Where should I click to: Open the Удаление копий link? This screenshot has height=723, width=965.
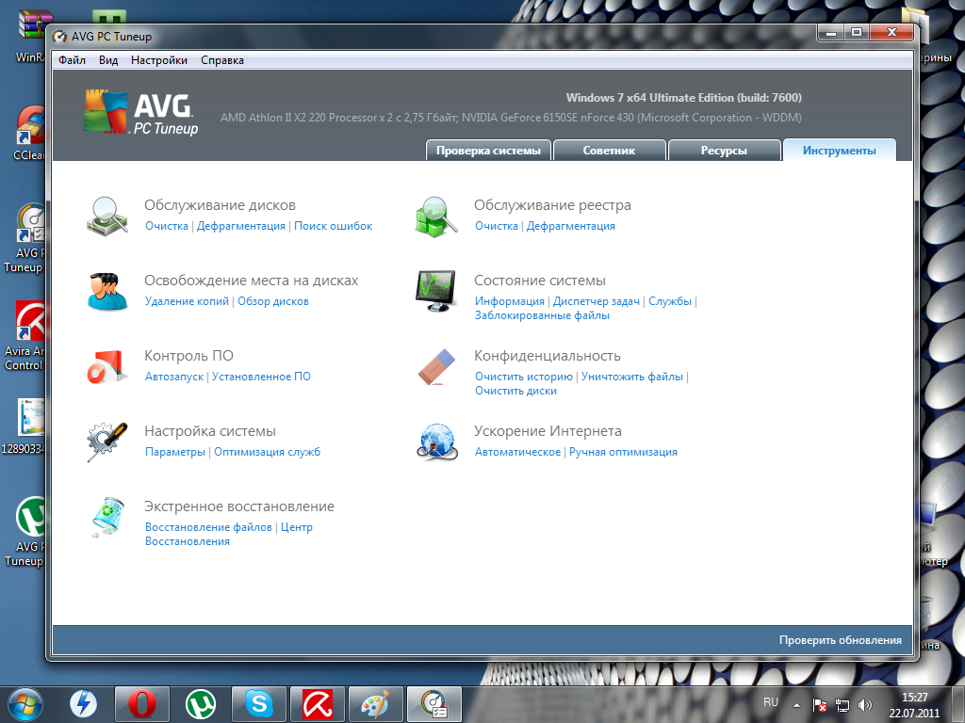188,301
